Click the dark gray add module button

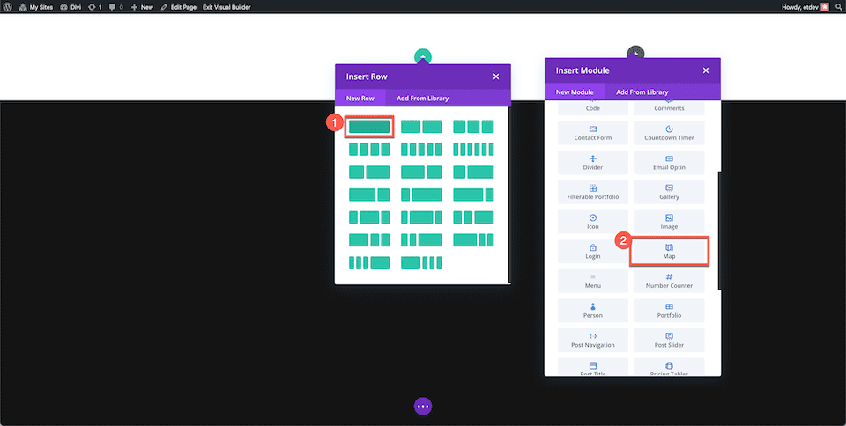coord(635,52)
